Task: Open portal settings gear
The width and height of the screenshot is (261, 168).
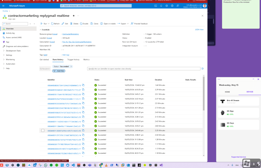Action: tap(167, 6)
